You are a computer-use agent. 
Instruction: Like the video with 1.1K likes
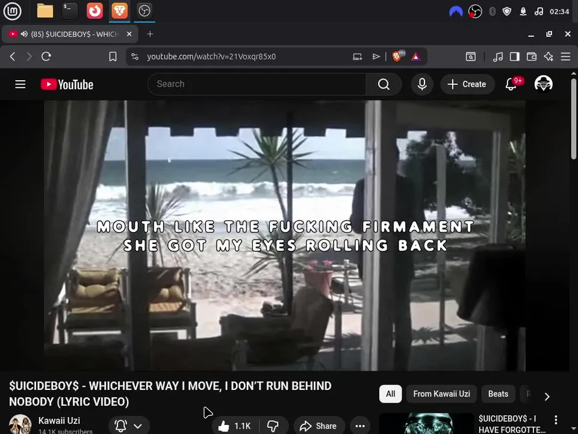(234, 426)
